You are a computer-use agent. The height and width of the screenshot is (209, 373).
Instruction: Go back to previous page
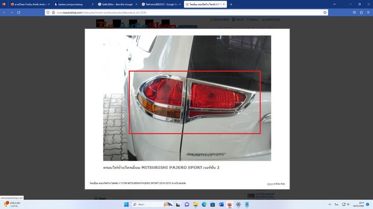(x=4, y=12)
